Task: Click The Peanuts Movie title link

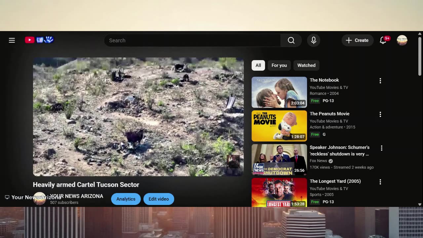Action: click(329, 114)
